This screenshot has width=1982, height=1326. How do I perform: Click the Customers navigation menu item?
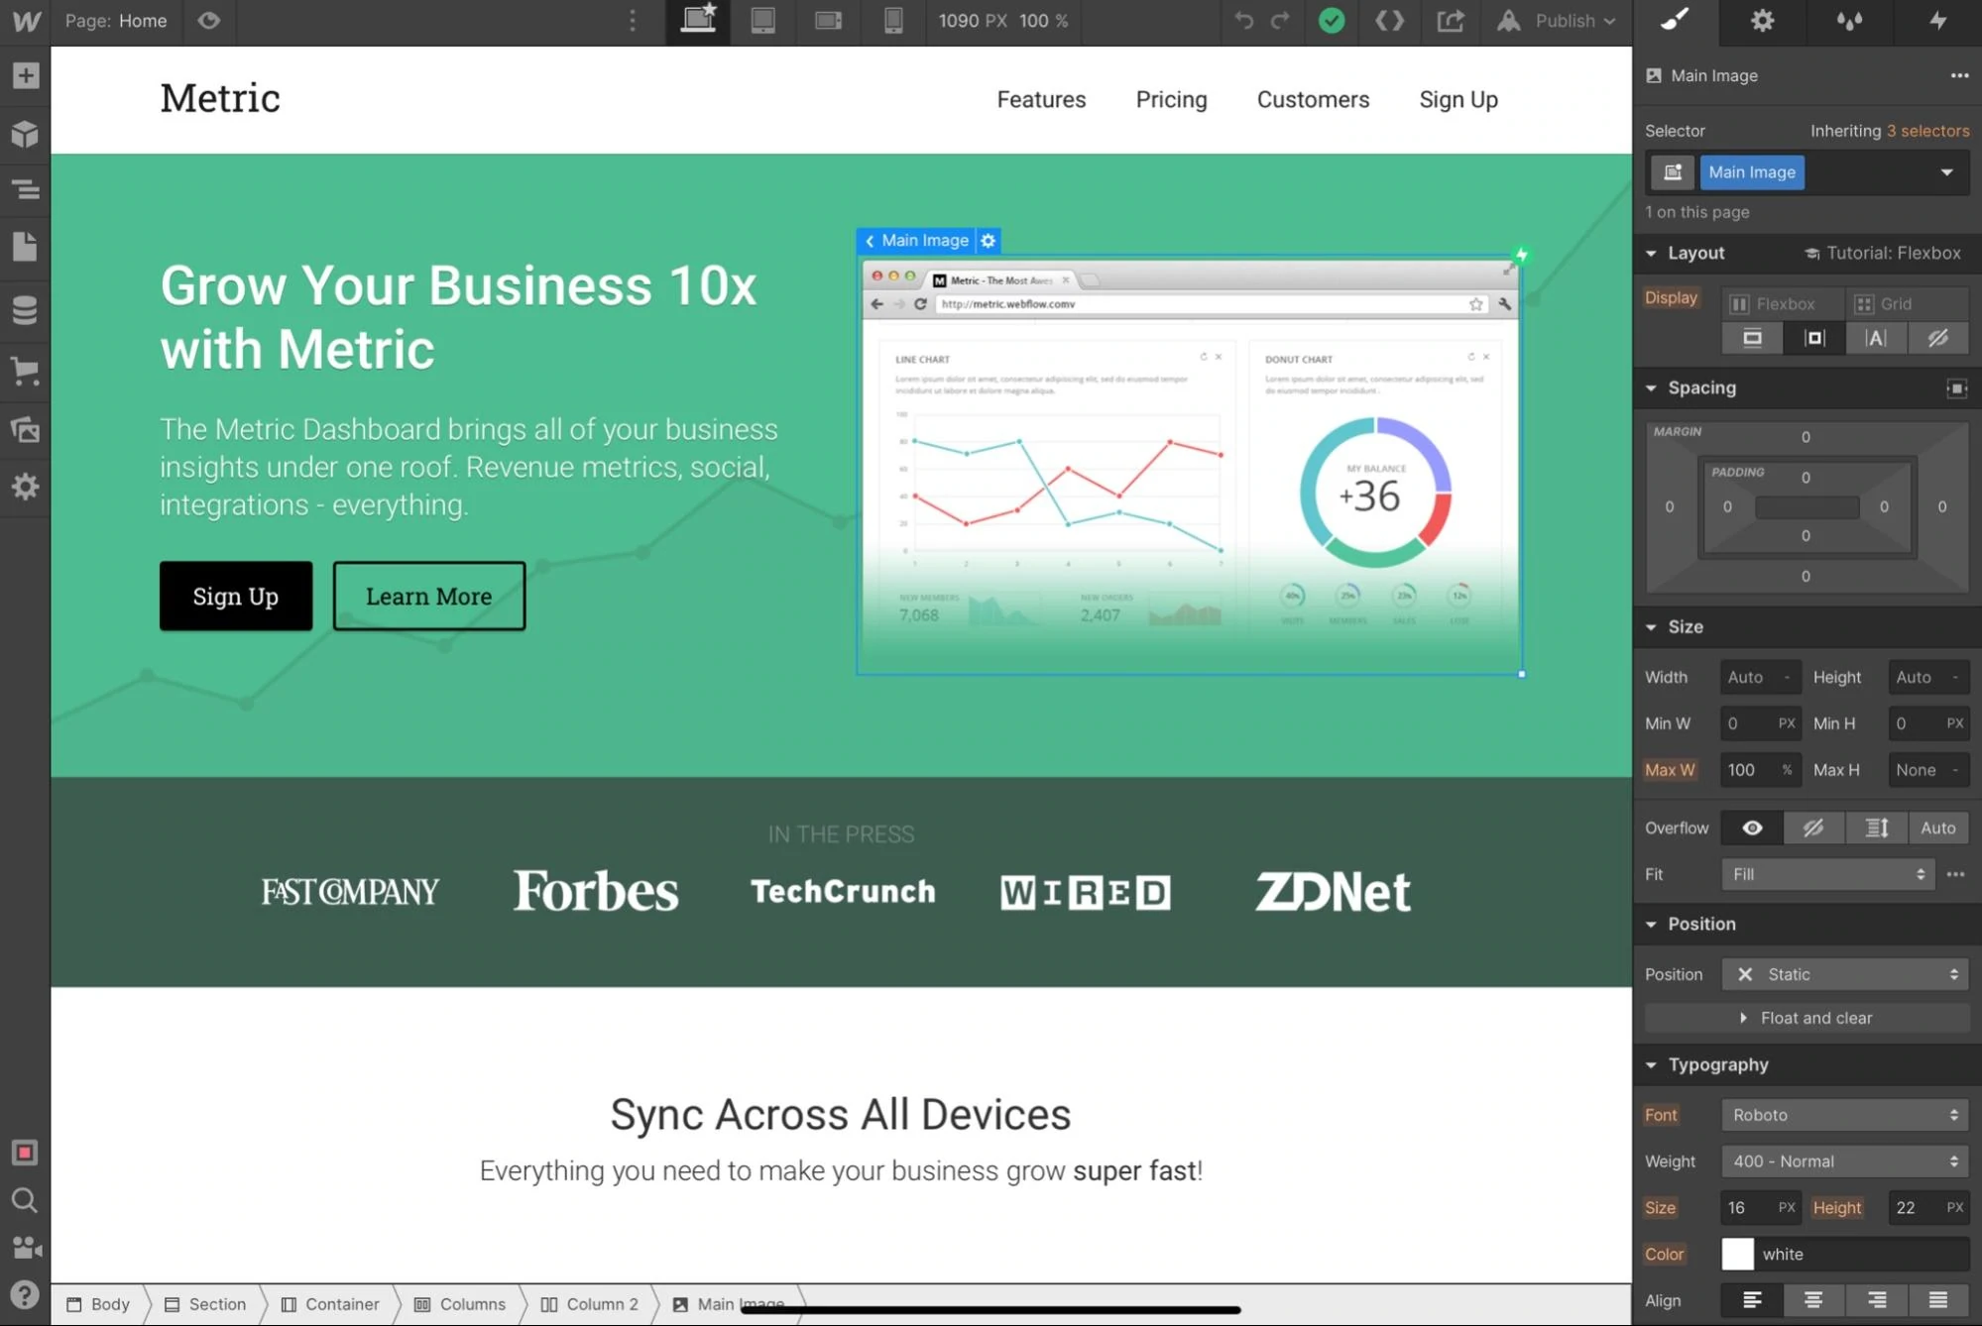click(1313, 99)
